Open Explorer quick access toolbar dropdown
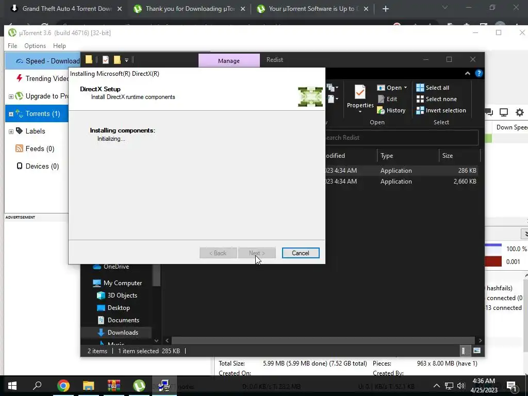Screen dimensions: 528x396 [127, 60]
